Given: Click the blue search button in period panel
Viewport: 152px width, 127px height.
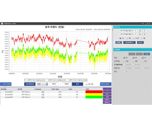Looking at the screenshot, I should [x=119, y=43].
